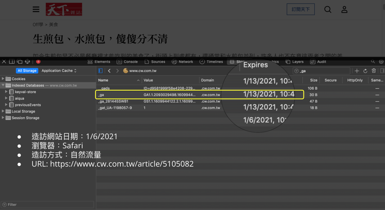Image resolution: width=385 pixels, height=210 pixels.
Task: Open the Elements tab
Action: click(99, 62)
